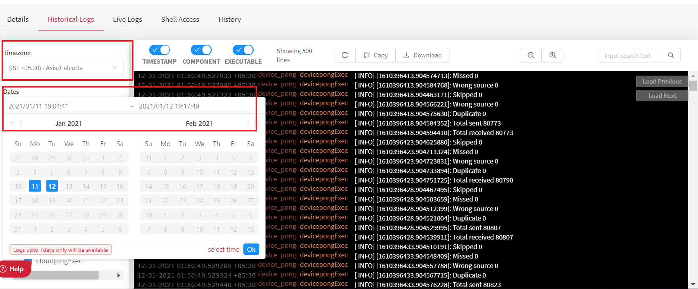Turn off the COMPONENT toggle
698x289 pixels.
201,50
